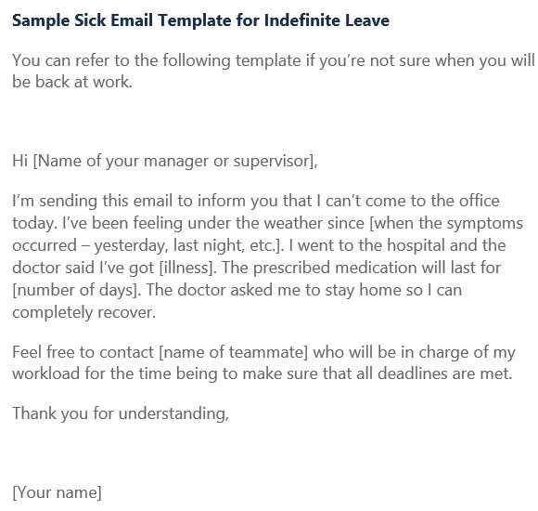Screen dimensions: 538x511
Task: Click the placeholder '[Name of your manager or supervisor]'
Action: pos(174,162)
